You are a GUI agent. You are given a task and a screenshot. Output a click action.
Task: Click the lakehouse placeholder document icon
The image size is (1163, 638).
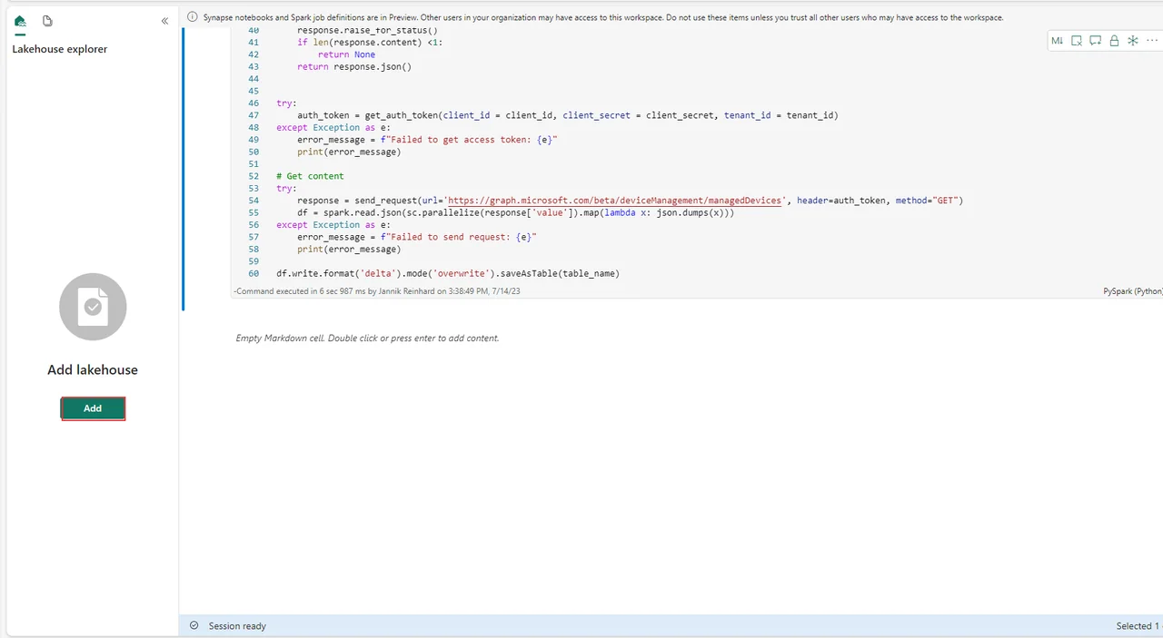click(x=93, y=307)
